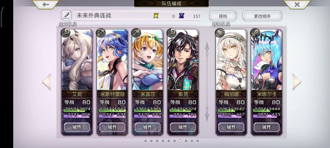Click 艾妮's green HP bar
Image resolution: width=330 pixels, height=148 pixels.
pos(77,109)
